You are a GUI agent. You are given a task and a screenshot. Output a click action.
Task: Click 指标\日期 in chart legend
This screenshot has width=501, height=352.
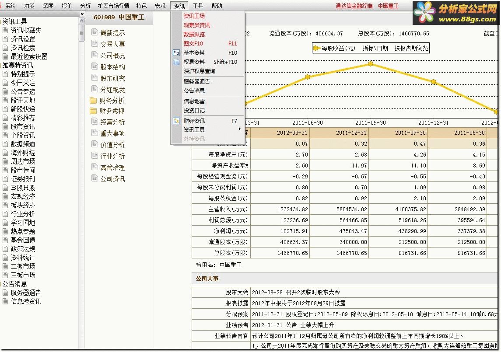[x=375, y=48]
